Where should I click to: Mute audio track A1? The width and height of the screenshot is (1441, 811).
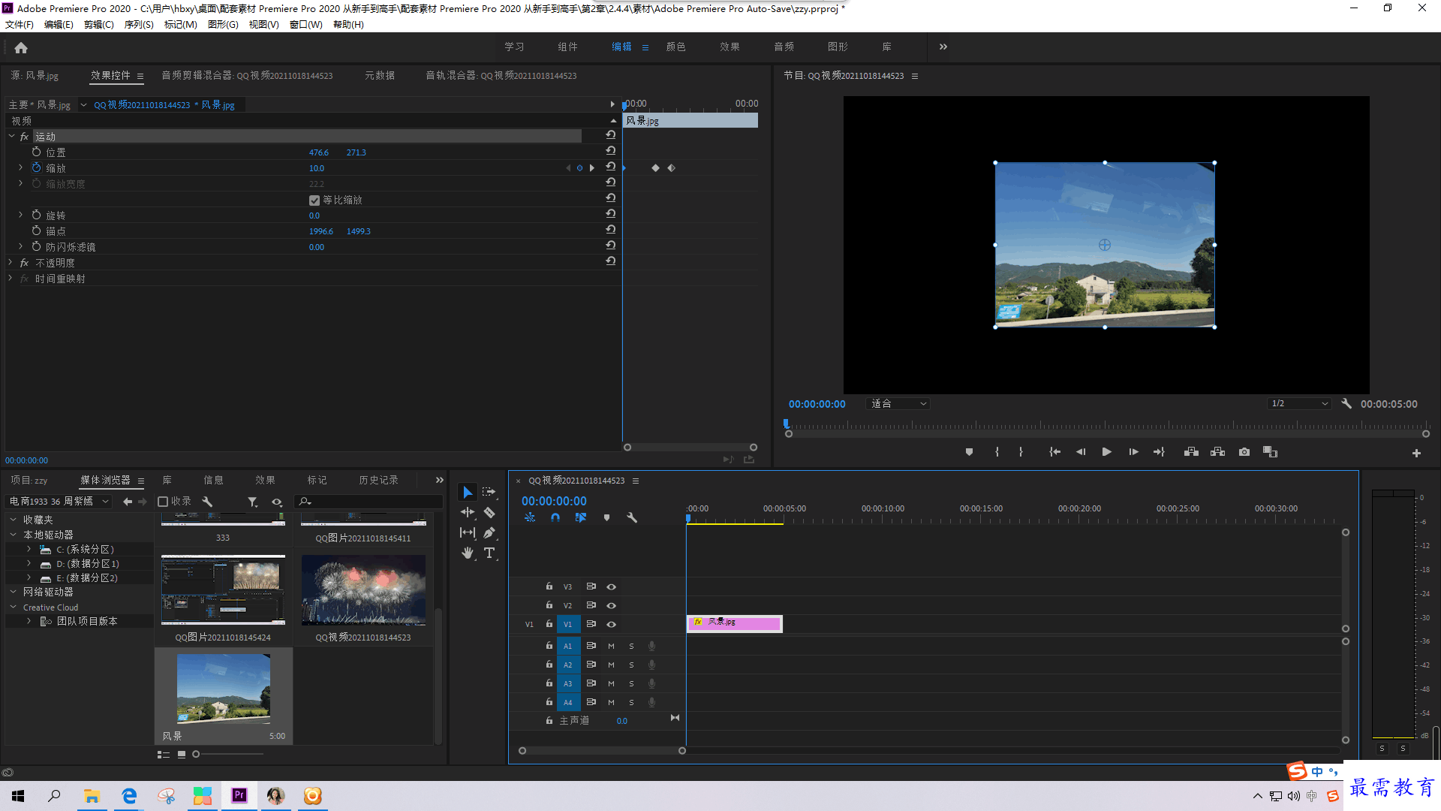click(611, 646)
